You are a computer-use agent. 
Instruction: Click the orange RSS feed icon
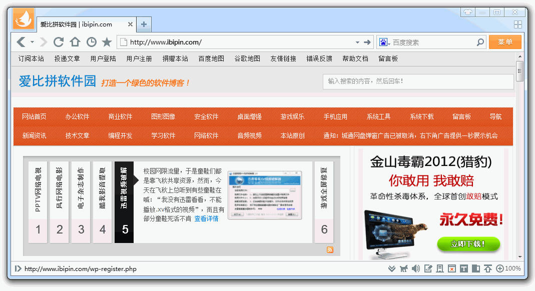coord(330,250)
